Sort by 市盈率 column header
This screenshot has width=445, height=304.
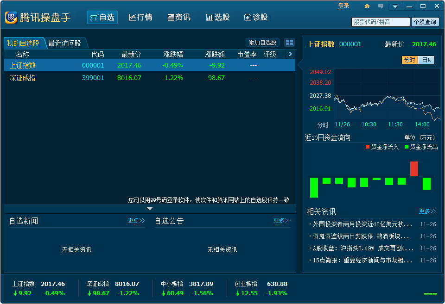pyautogui.click(x=247, y=54)
